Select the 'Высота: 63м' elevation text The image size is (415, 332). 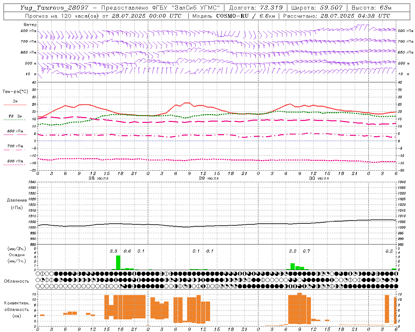(x=371, y=8)
